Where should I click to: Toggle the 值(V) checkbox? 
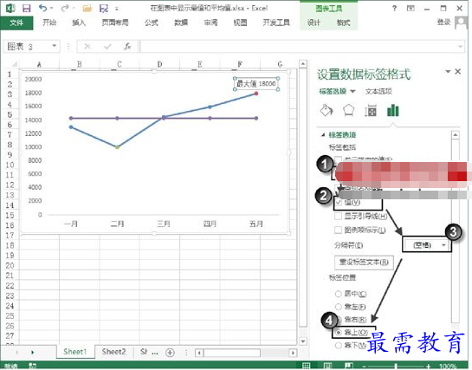tap(339, 202)
